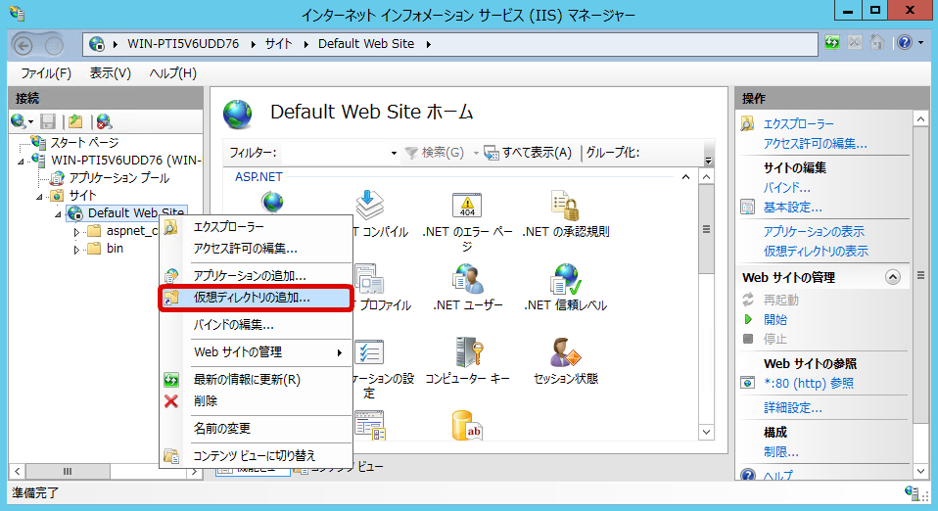The width and height of the screenshot is (938, 511).
Task: Click the database 'ab' connection strings icon
Action: tap(467, 426)
